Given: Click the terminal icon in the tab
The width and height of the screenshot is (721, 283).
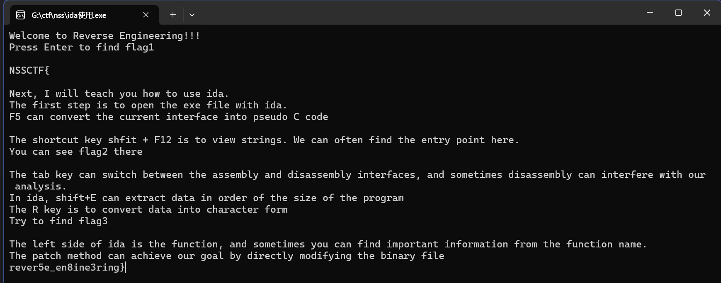Looking at the screenshot, I should 20,15.
